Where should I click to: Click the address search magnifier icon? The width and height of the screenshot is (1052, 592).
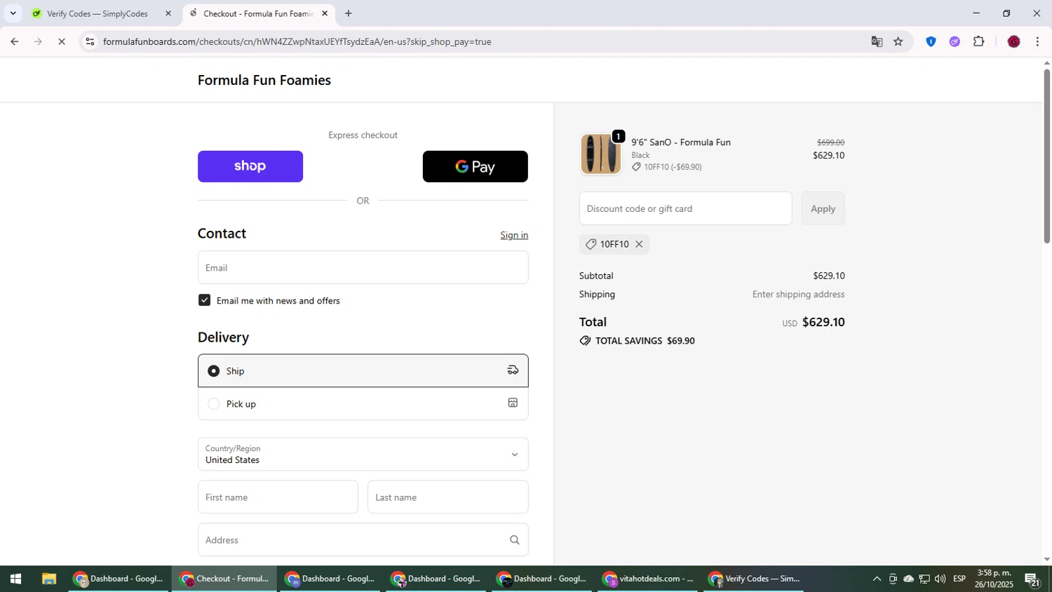(x=514, y=539)
